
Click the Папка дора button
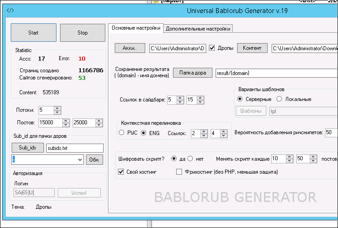tap(193, 73)
